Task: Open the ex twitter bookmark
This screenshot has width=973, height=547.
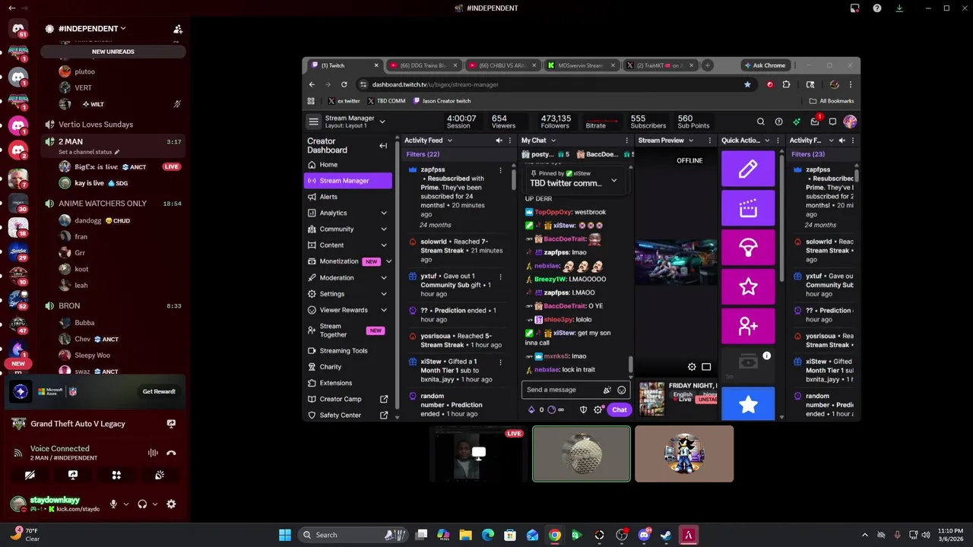Action: (x=344, y=101)
